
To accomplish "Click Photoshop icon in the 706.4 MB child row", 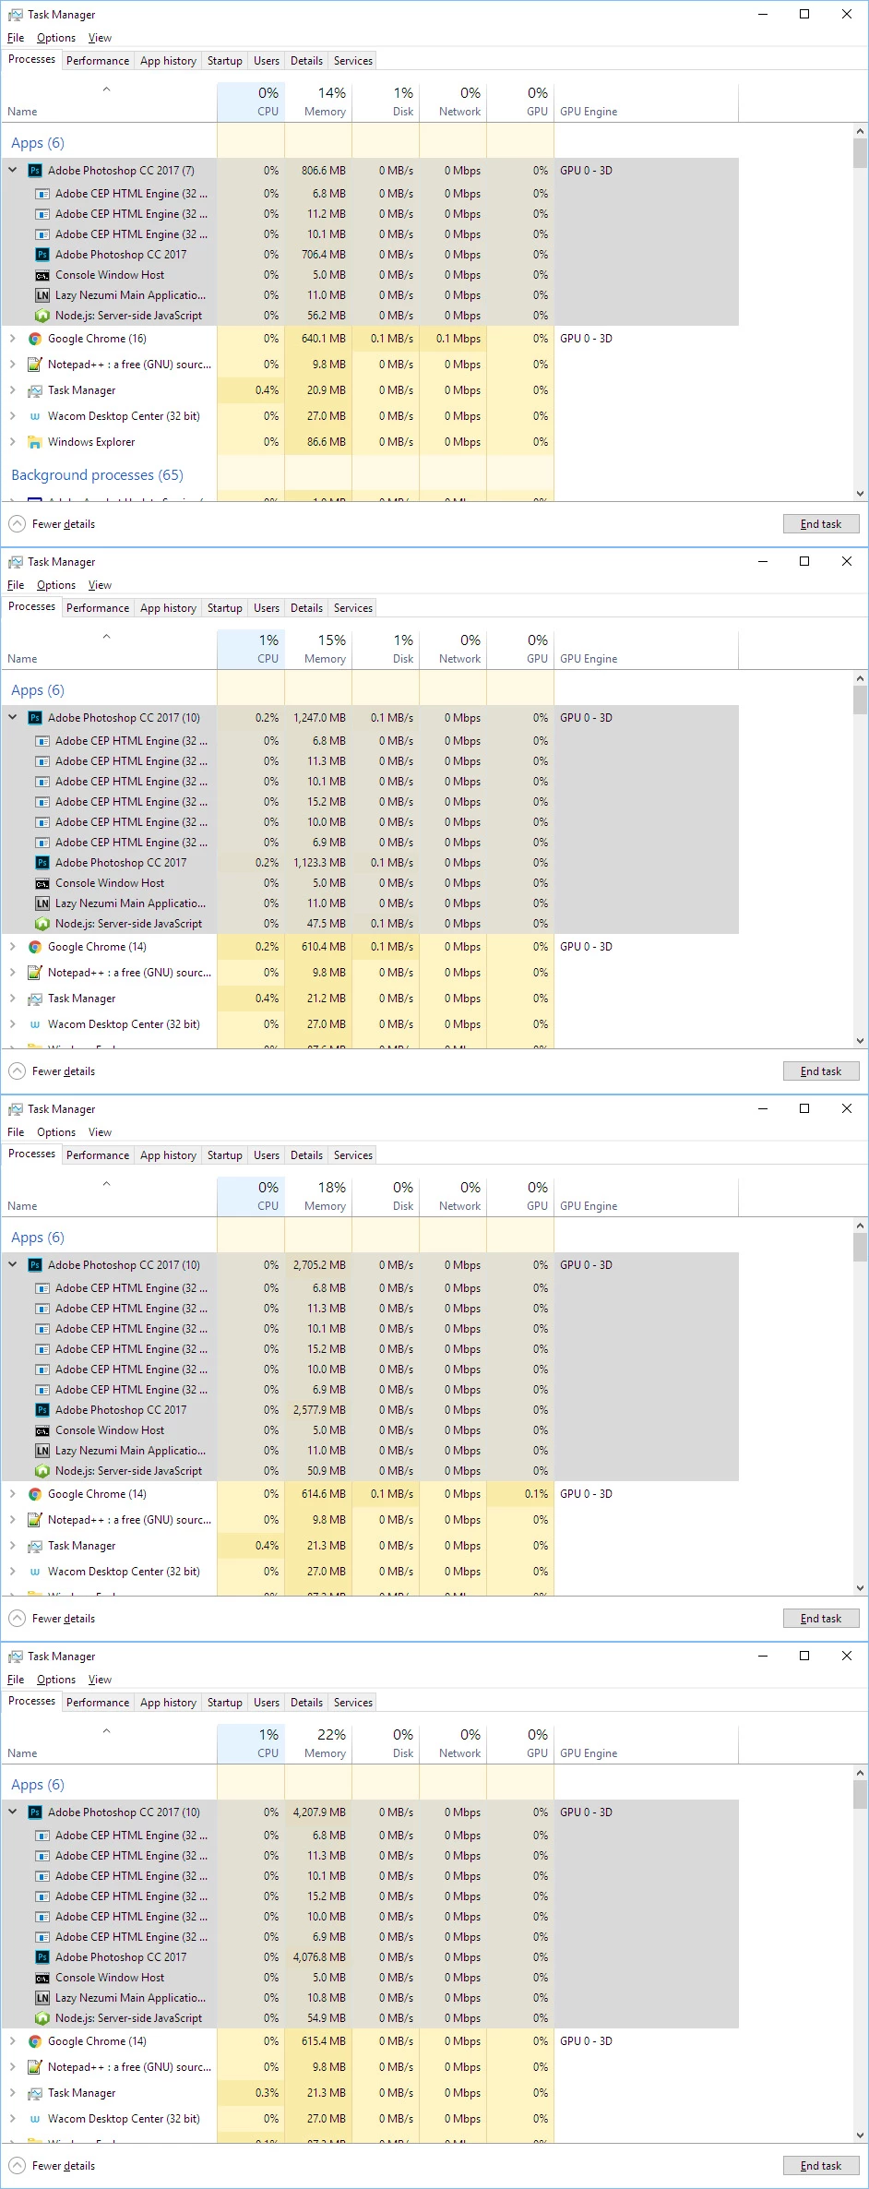I will tap(42, 255).
